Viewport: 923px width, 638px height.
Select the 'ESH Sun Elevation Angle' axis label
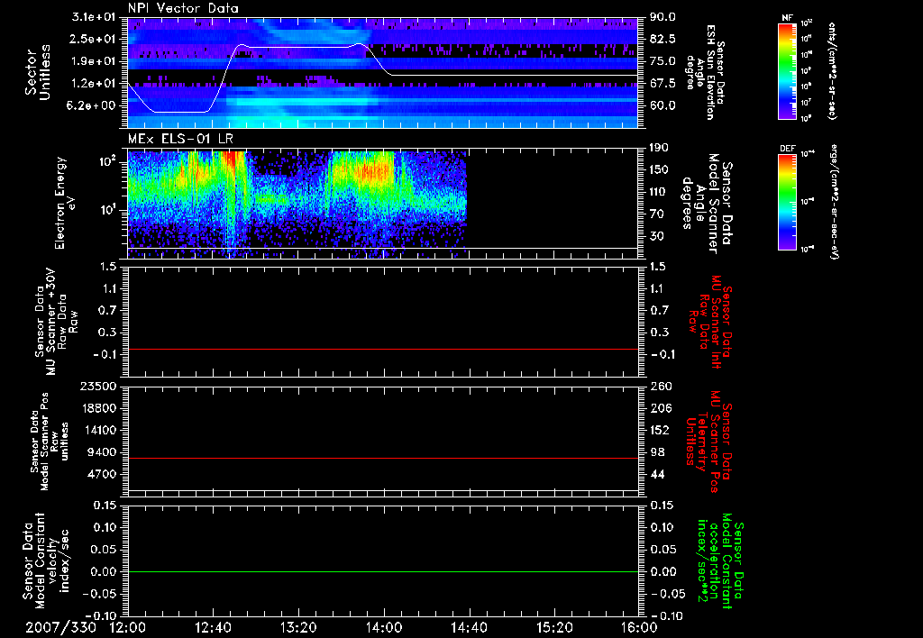[x=705, y=72]
